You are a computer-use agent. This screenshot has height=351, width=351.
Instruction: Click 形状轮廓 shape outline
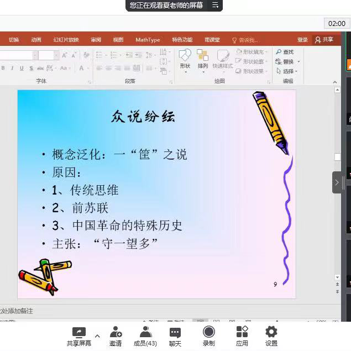tap(252, 61)
